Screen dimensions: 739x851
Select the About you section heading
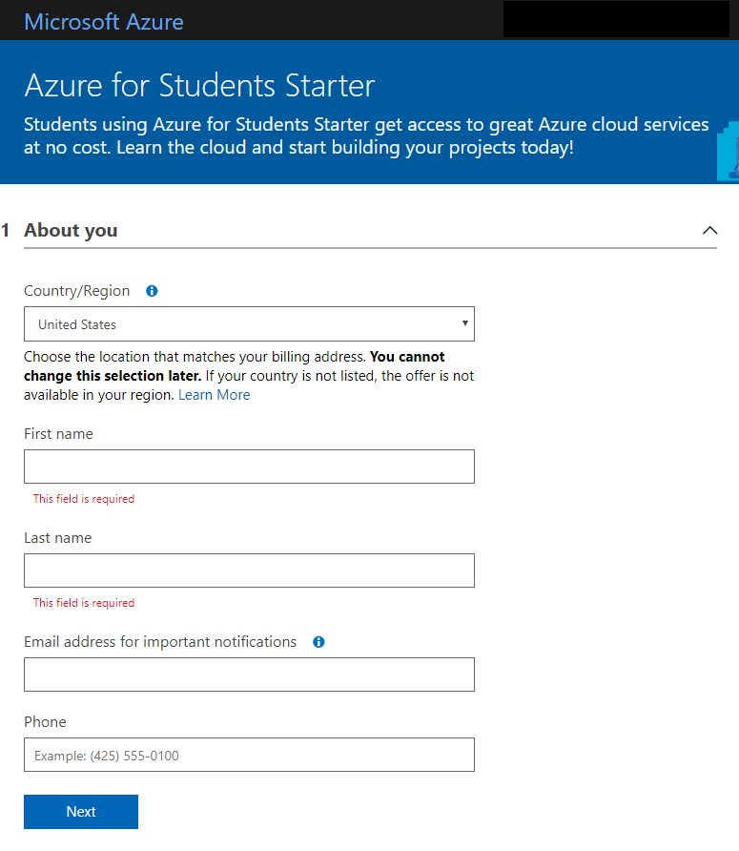point(71,230)
